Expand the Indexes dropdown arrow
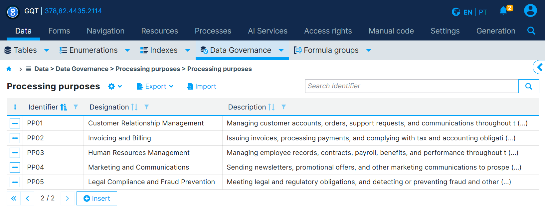The image size is (545, 218). pos(188,50)
